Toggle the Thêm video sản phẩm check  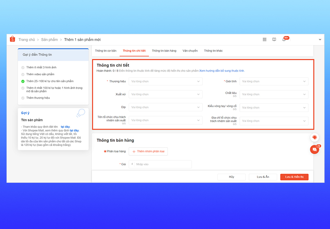click(23, 74)
